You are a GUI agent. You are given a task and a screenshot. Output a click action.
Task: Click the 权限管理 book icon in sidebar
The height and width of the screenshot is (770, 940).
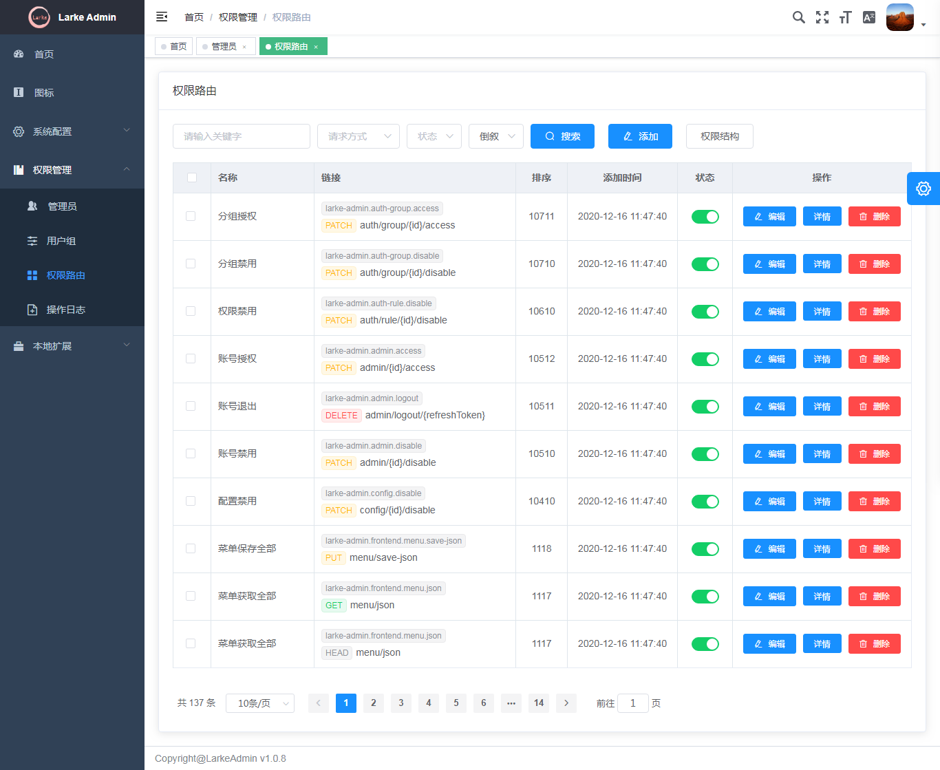point(19,170)
